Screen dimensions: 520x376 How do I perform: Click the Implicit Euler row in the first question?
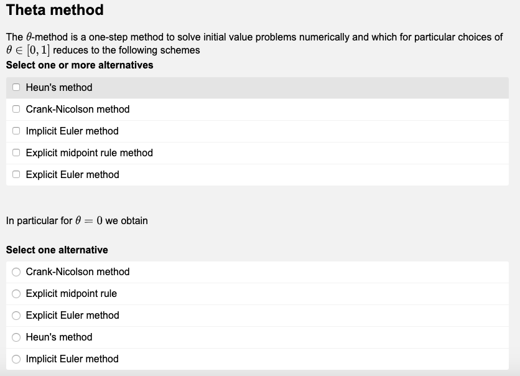pyautogui.click(x=249, y=131)
